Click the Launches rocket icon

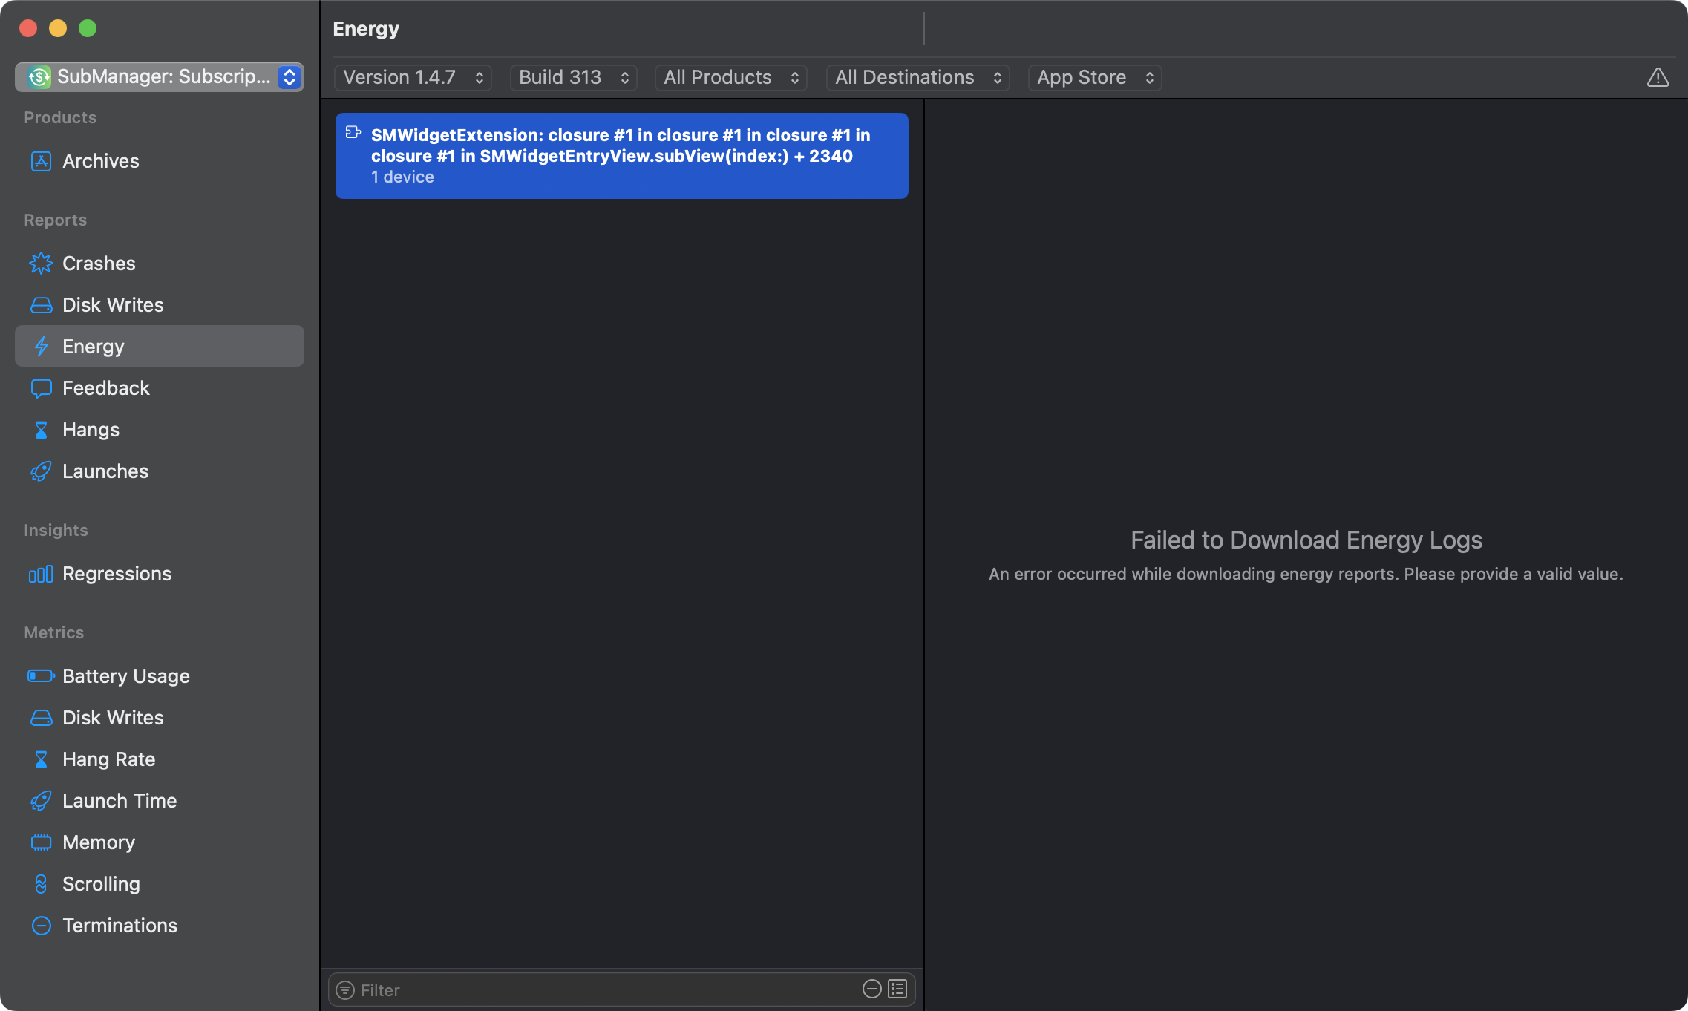tap(41, 471)
